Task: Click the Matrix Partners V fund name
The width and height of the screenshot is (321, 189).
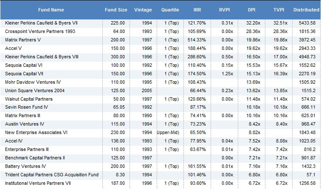Action: click(23, 40)
